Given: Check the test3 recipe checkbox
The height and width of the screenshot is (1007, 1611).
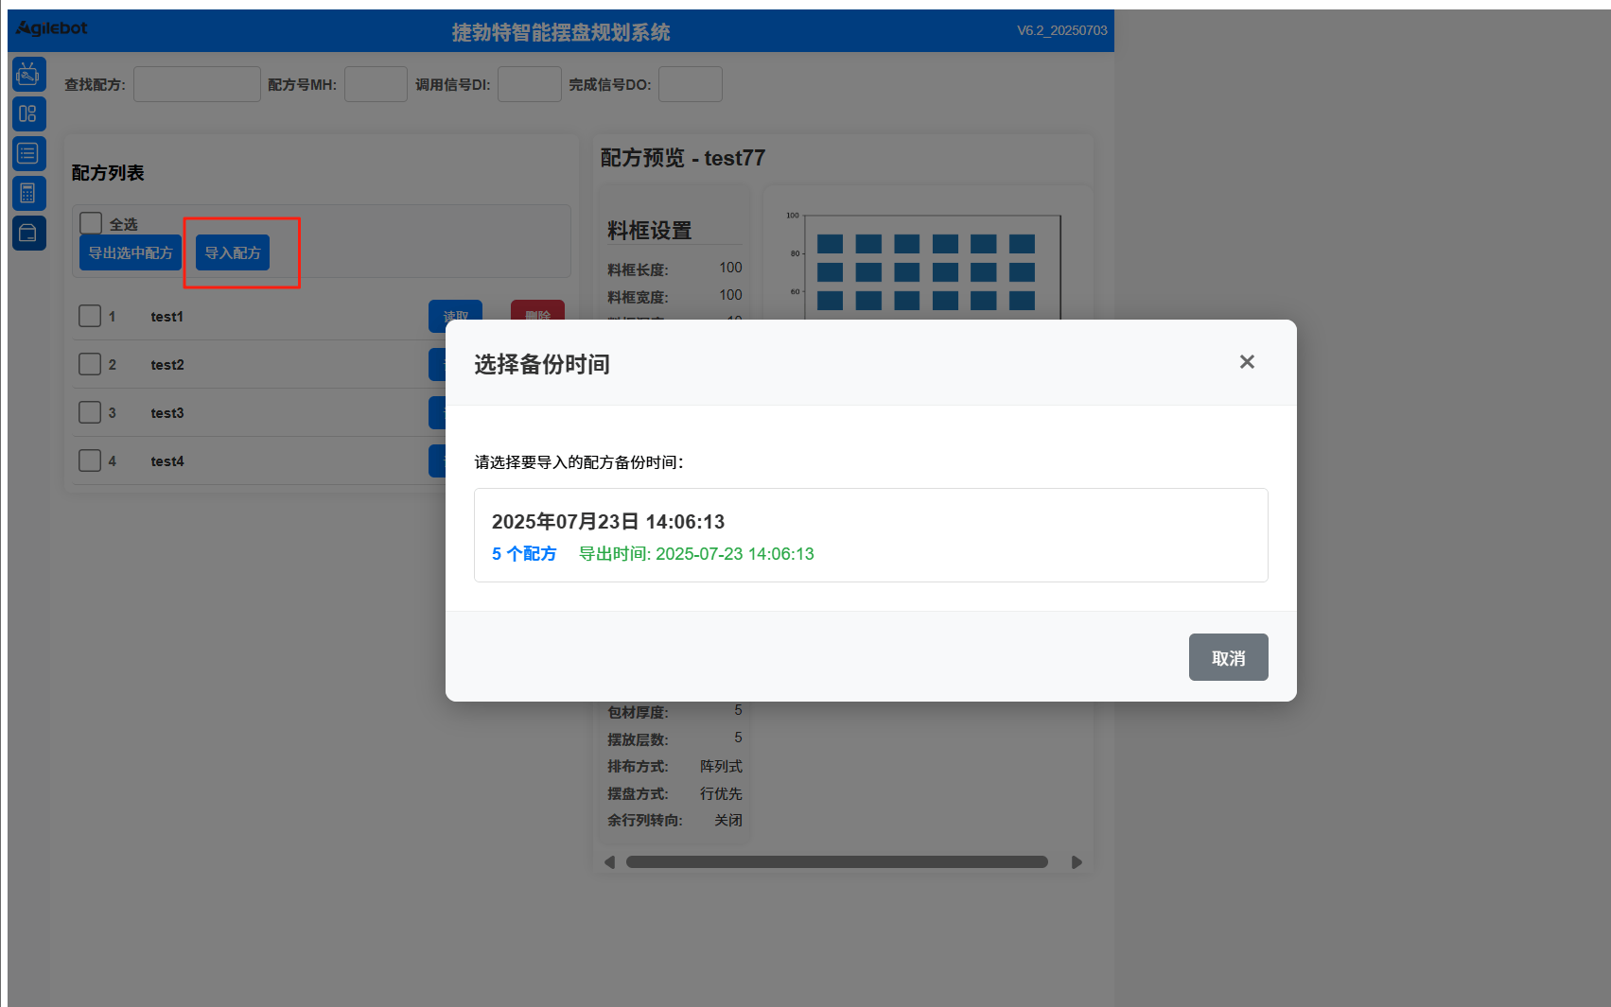Looking at the screenshot, I should coord(90,412).
